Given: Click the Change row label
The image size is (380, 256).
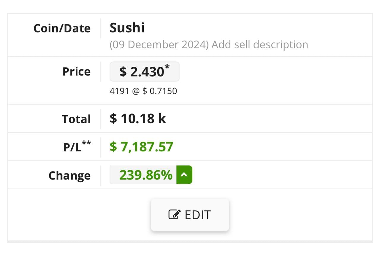Looking at the screenshot, I should [69, 175].
